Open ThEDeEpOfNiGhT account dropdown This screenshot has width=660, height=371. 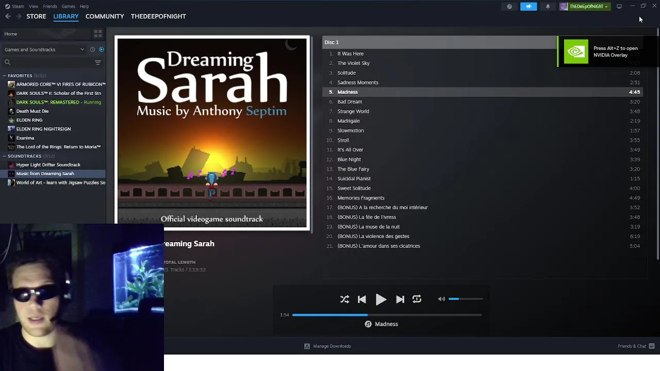coord(585,7)
